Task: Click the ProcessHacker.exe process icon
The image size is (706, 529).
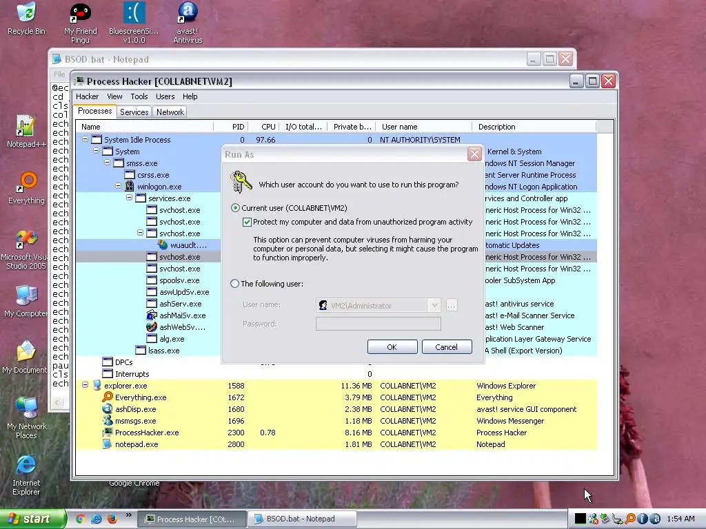Action: point(108,432)
